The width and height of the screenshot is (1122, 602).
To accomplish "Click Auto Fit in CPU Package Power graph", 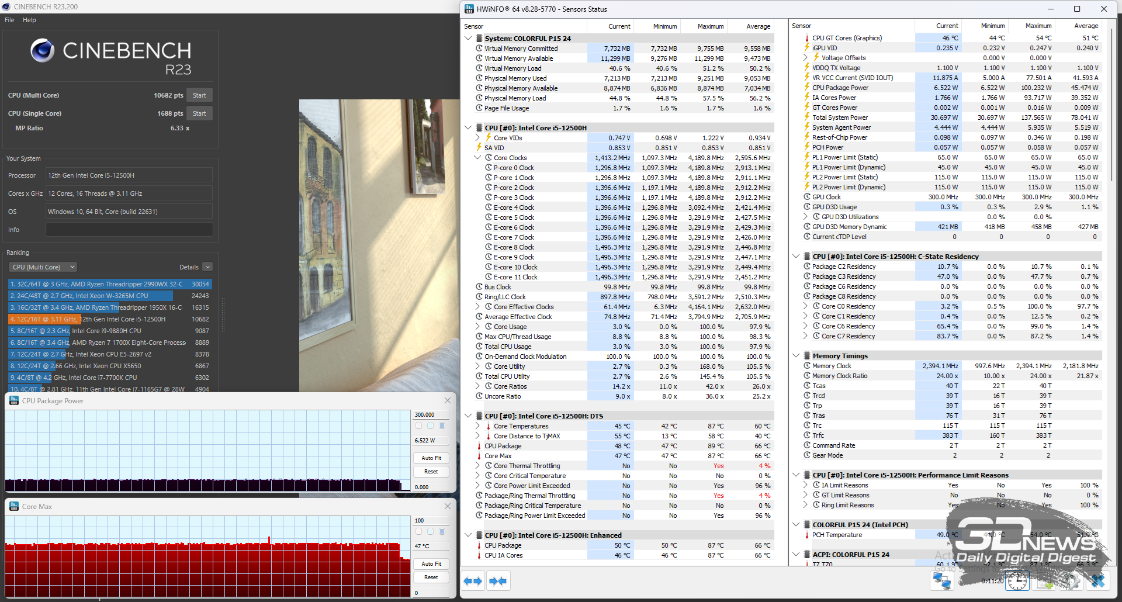I will coord(431,458).
